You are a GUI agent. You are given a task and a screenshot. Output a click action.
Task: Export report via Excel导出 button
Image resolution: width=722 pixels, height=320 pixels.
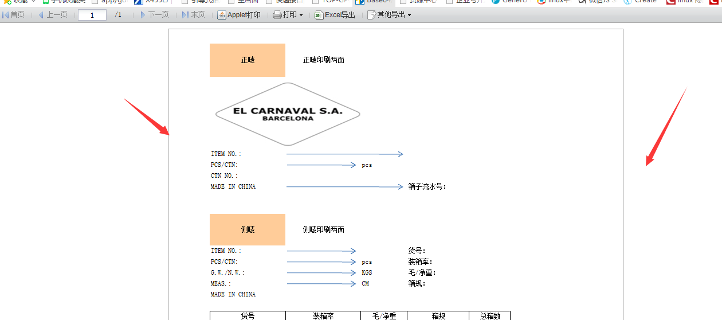[x=335, y=14]
